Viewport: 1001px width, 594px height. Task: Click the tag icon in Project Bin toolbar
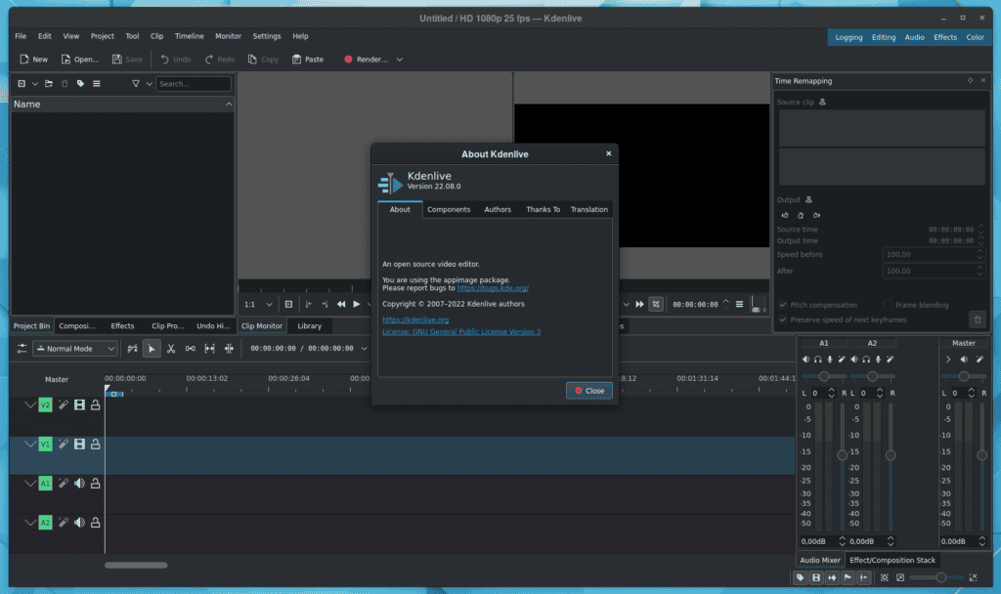[80, 84]
